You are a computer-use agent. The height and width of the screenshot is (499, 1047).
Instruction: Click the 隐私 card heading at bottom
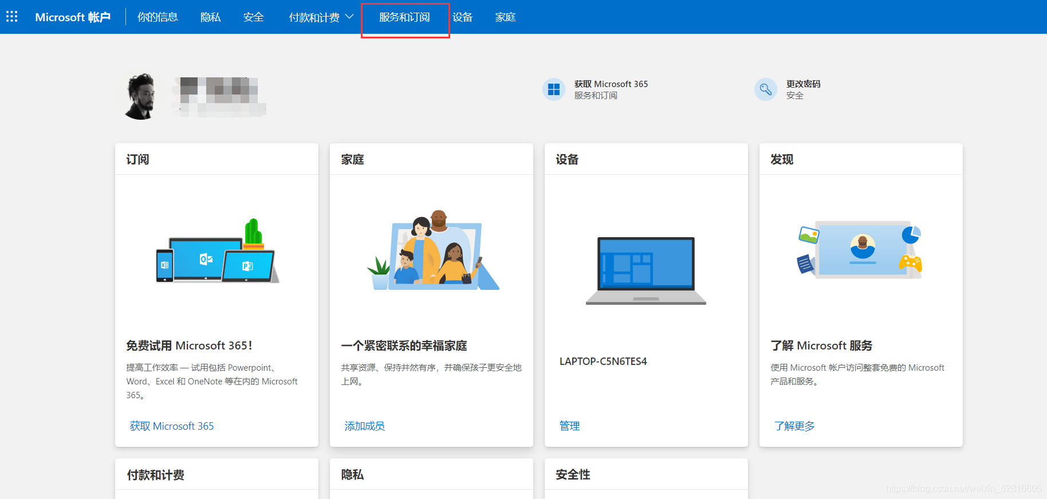coord(352,474)
